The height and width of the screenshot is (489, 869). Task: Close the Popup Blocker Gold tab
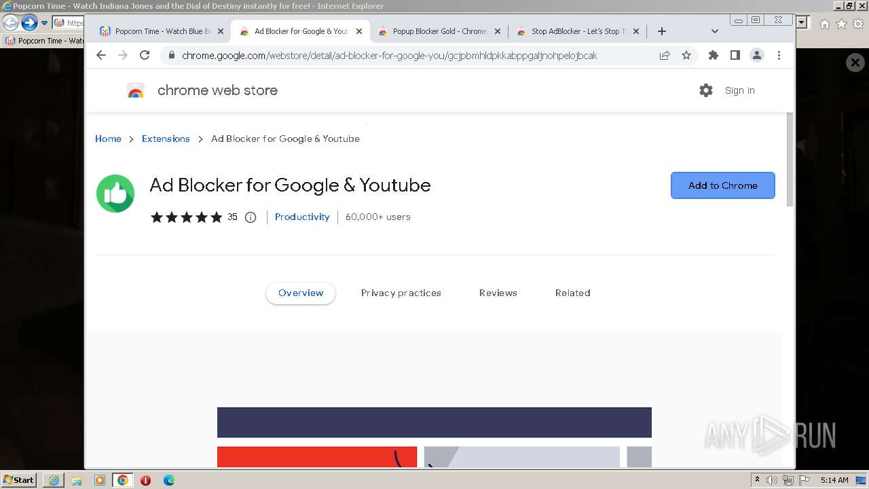point(498,31)
